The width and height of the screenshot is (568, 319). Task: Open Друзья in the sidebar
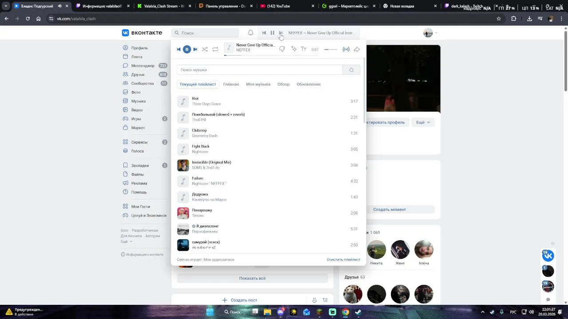tap(138, 74)
